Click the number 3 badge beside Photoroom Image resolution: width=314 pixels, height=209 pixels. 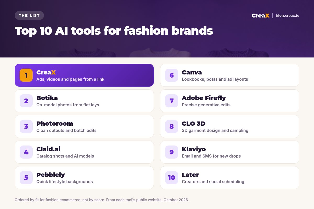[26, 126]
